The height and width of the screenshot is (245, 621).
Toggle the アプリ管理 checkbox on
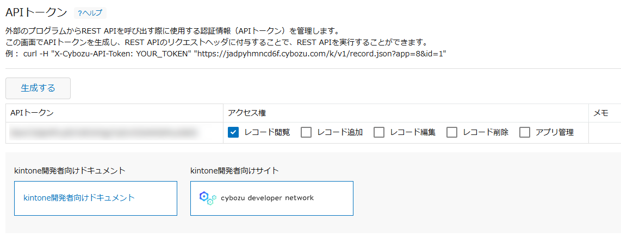click(x=525, y=132)
